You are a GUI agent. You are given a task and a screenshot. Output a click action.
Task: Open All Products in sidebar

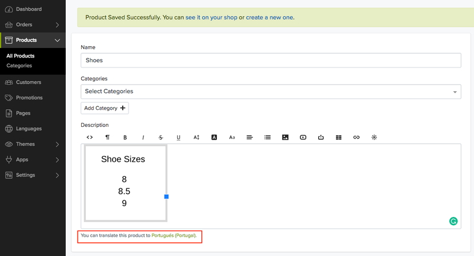pos(20,56)
